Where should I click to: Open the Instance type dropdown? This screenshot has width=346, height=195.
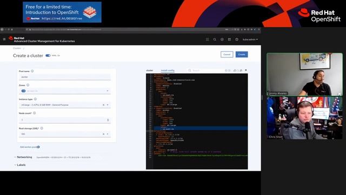click(108, 105)
